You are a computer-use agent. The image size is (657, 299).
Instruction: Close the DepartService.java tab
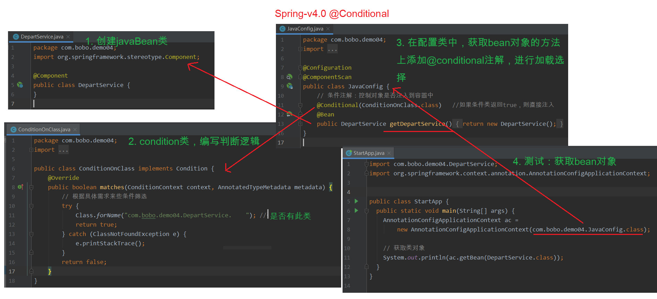(68, 37)
